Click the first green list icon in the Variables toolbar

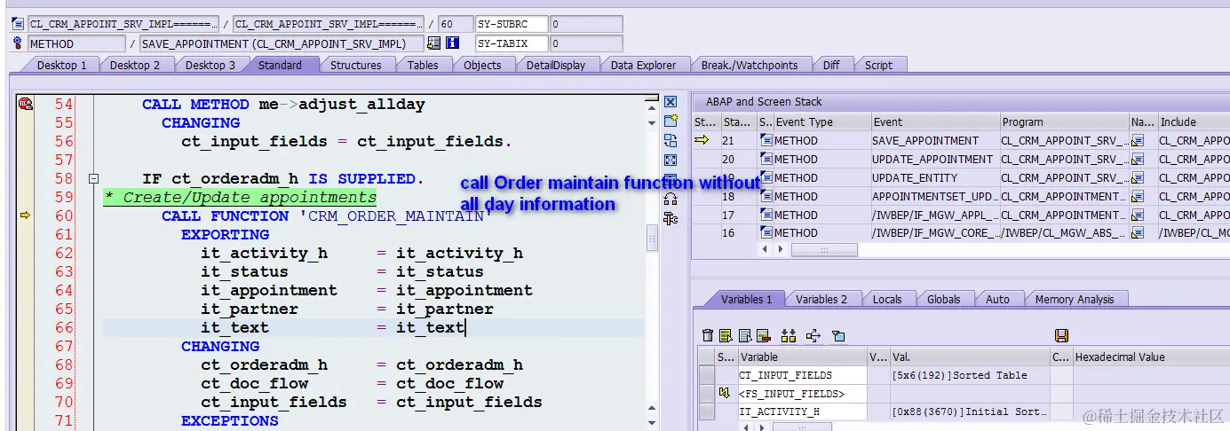tap(726, 335)
